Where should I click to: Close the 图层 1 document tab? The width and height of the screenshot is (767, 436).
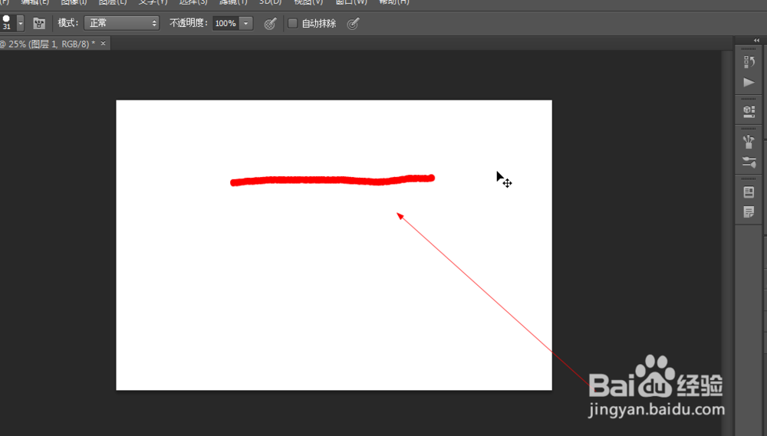point(103,43)
